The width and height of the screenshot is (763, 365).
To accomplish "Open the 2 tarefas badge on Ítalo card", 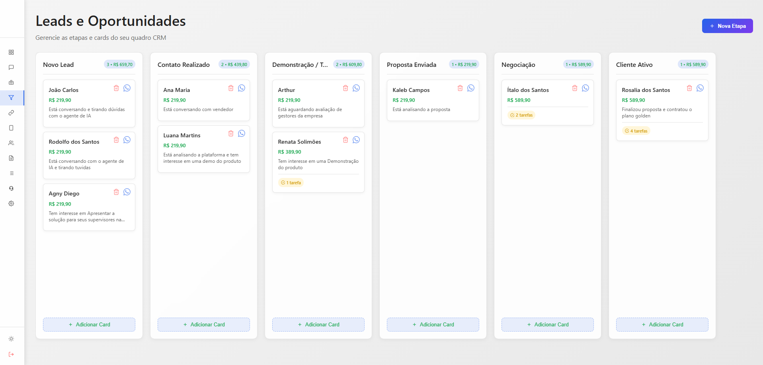I will pyautogui.click(x=521, y=115).
